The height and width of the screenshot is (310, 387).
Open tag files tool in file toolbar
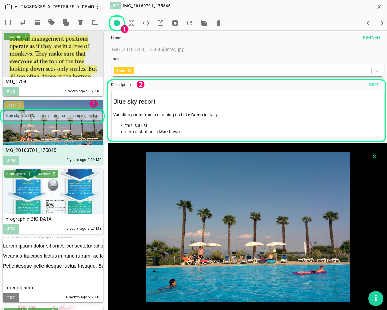tap(51, 22)
